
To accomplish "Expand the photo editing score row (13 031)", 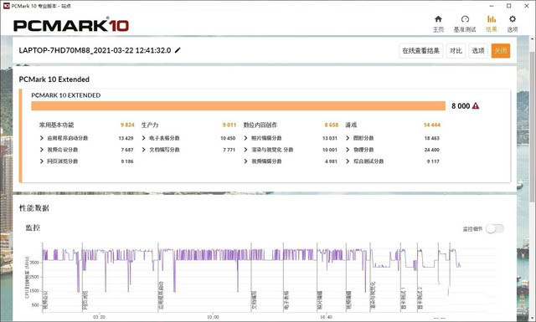I will point(291,138).
